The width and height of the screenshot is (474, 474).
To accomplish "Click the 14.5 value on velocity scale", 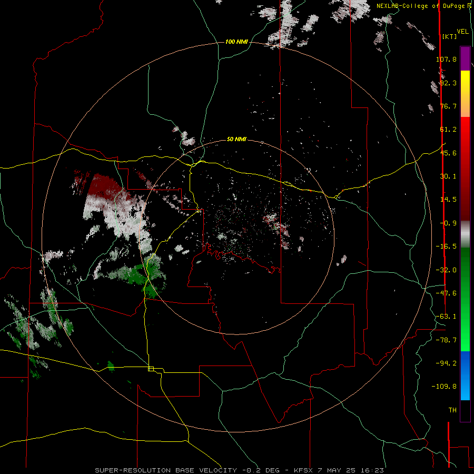I will [448, 200].
